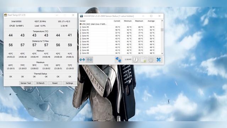Click HWiNFO vertical scrollbar thumb
The width and height of the screenshot is (227, 128).
coord(162,30)
